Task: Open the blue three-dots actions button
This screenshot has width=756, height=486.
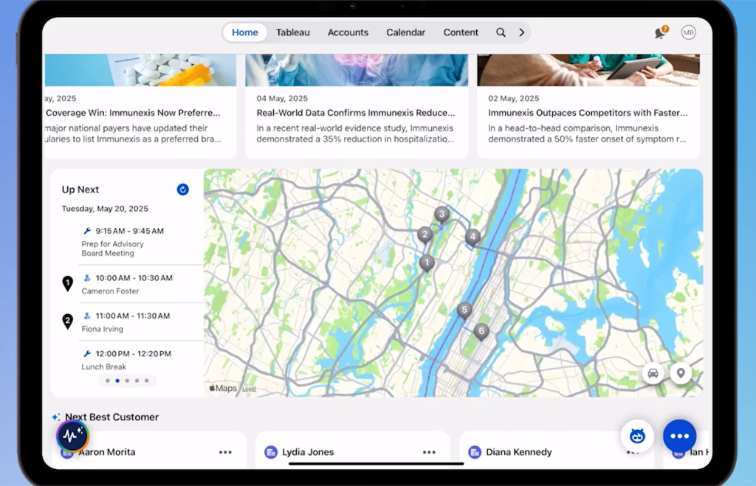Action: (680, 436)
